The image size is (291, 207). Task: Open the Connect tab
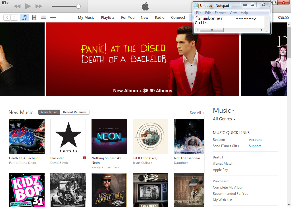[x=178, y=17]
